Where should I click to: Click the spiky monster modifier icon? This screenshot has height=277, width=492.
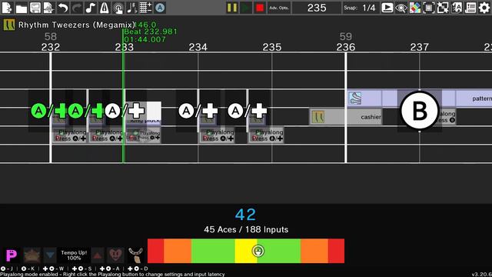coord(32,255)
